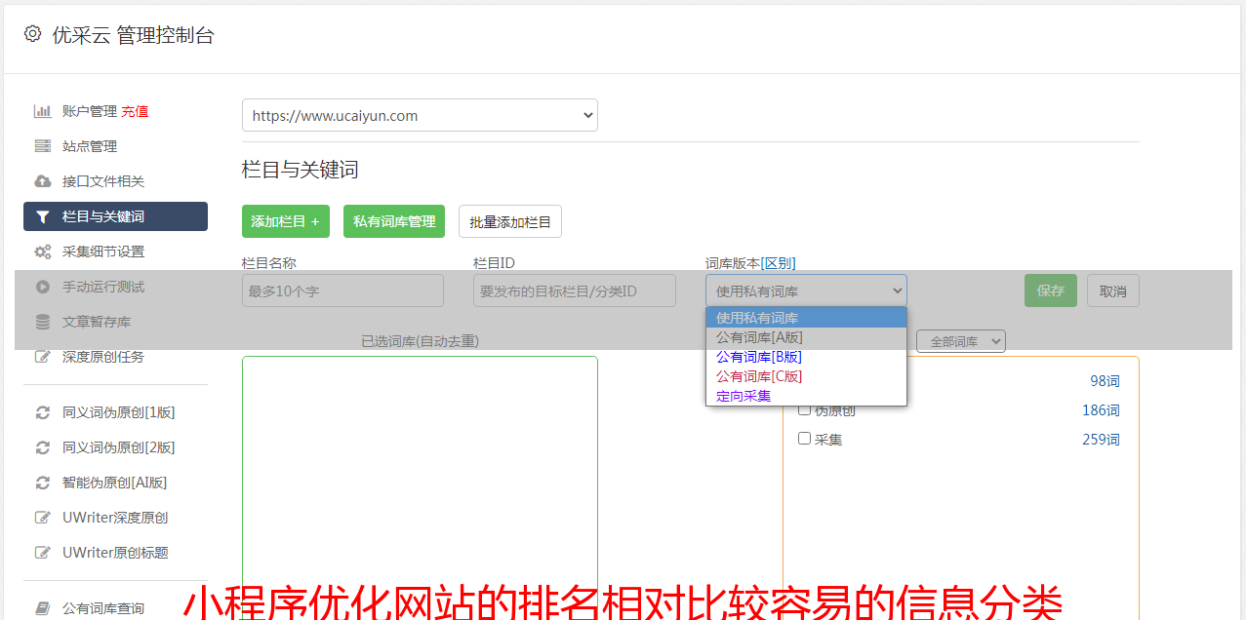Screen dimensions: 1246x620
Task: Click the server icon for 站点管理
Action: (43, 146)
